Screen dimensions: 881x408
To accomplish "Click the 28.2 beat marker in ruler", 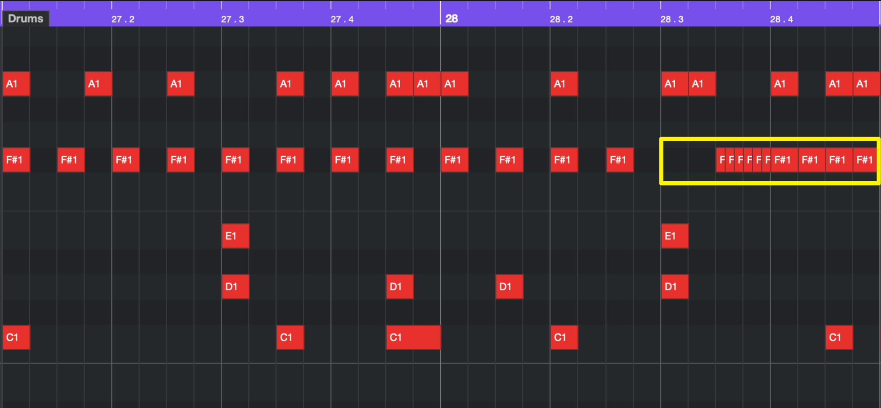I will tap(561, 19).
